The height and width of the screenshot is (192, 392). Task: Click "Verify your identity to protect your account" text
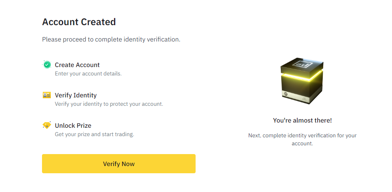click(109, 104)
